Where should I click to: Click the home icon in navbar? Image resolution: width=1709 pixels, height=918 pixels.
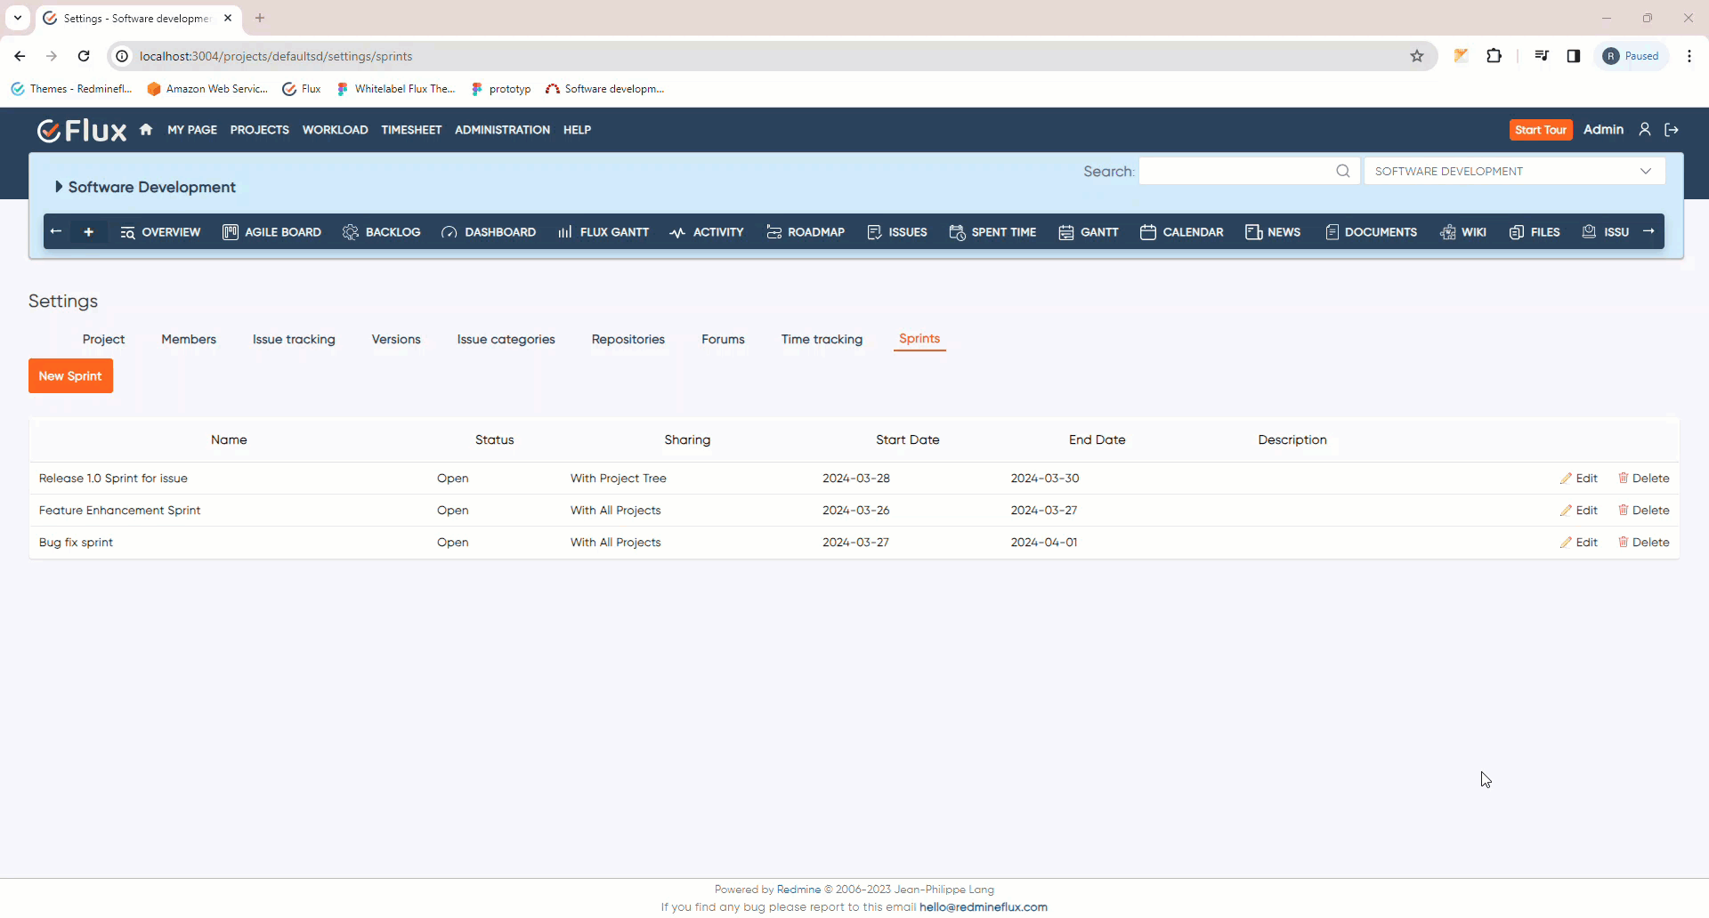point(146,130)
